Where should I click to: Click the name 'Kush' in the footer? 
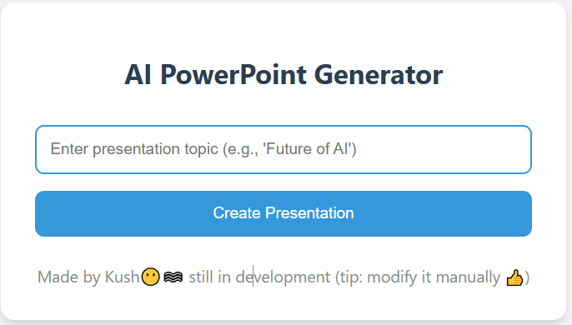pyautogui.click(x=122, y=277)
